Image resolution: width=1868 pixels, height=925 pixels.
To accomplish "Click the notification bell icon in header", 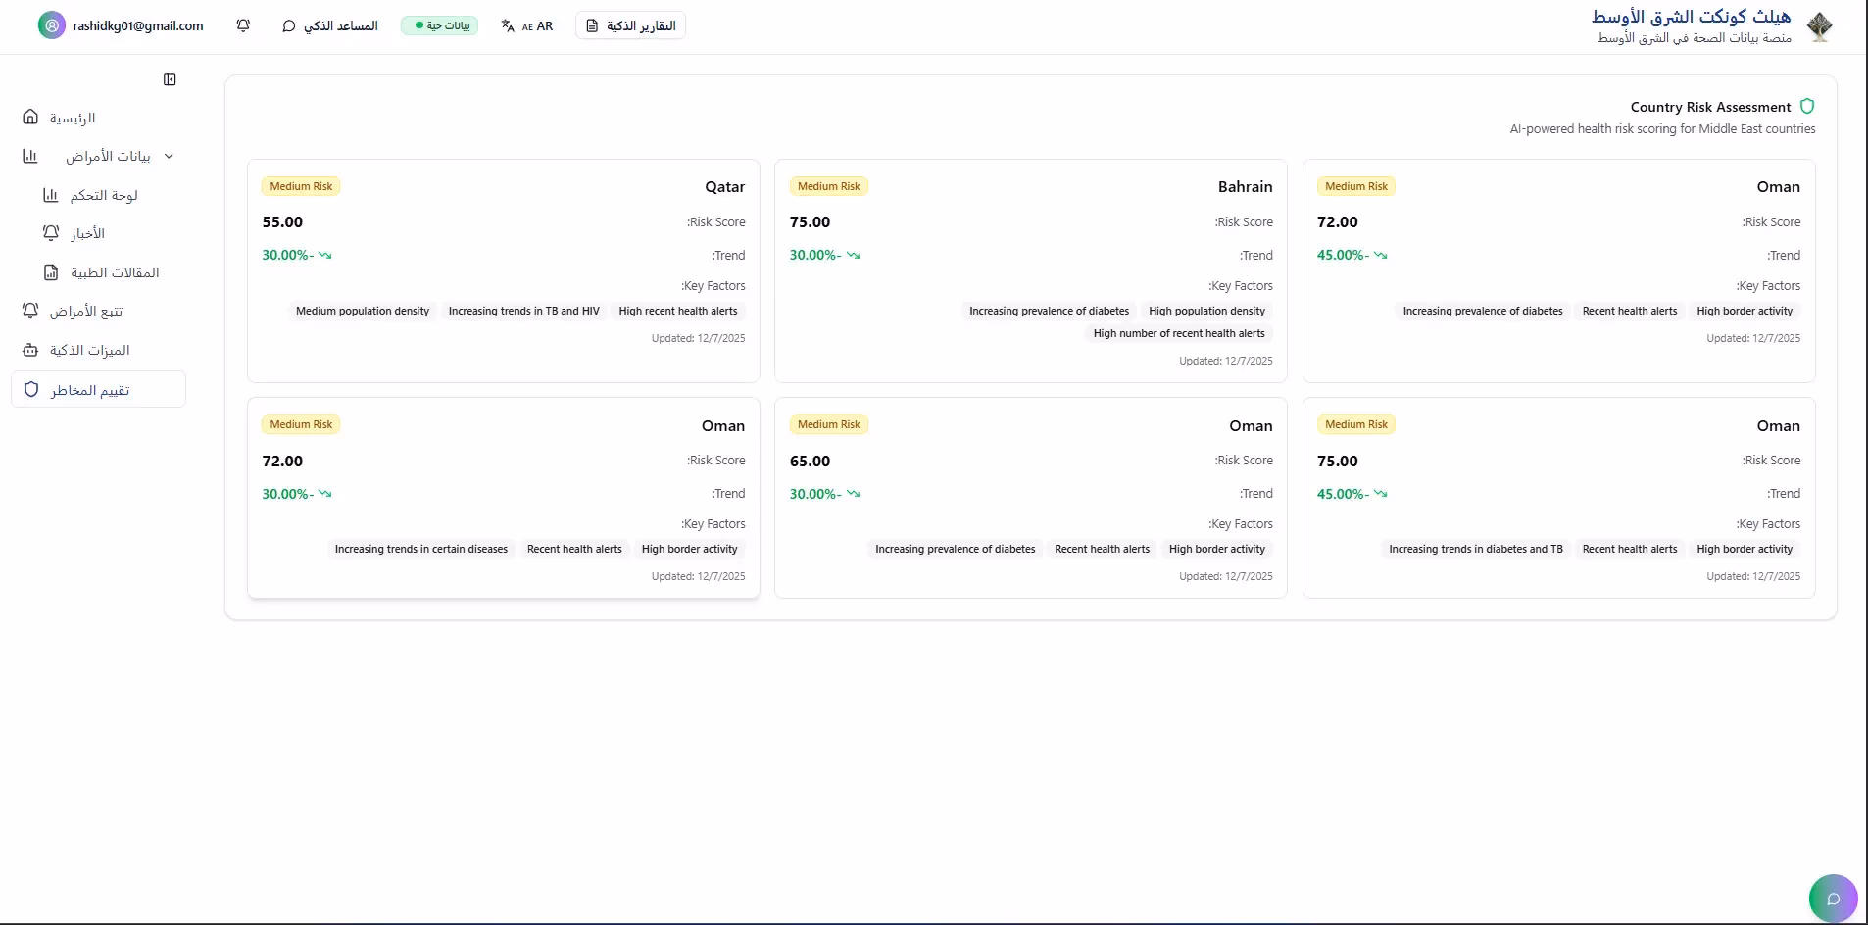I will click(x=243, y=25).
